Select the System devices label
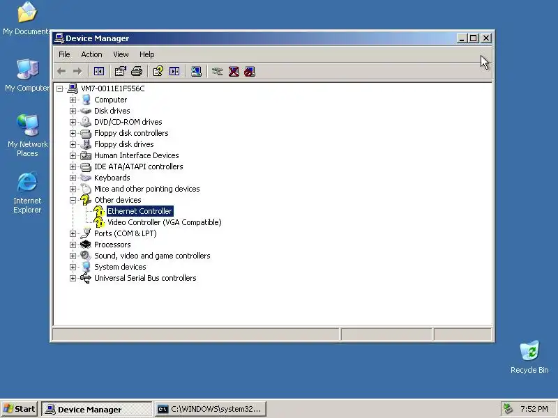 click(x=120, y=267)
